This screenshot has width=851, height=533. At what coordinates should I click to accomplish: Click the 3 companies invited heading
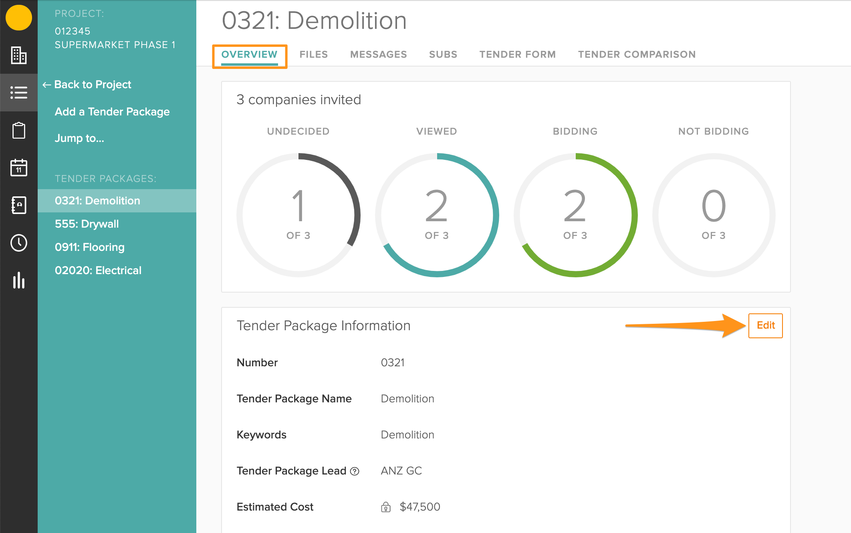point(299,99)
